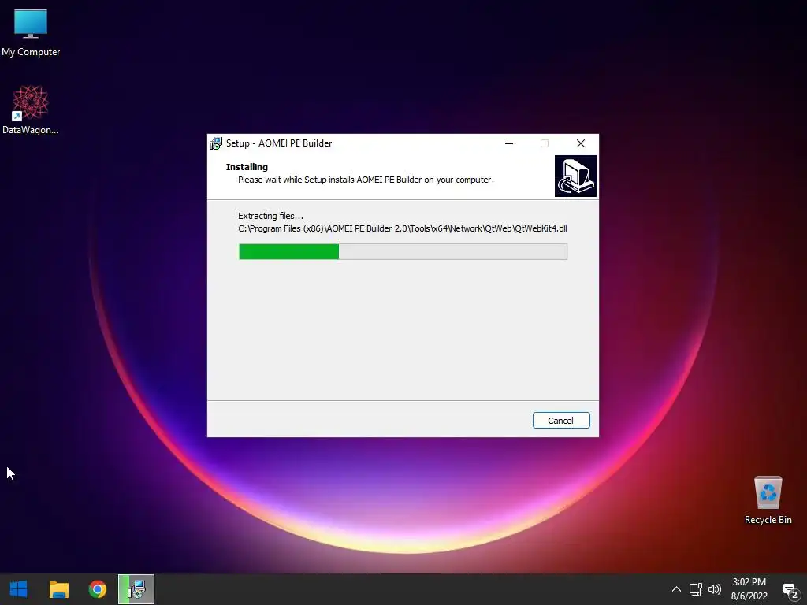
Task: Open the notification center with 2 alerts
Action: click(x=790, y=589)
